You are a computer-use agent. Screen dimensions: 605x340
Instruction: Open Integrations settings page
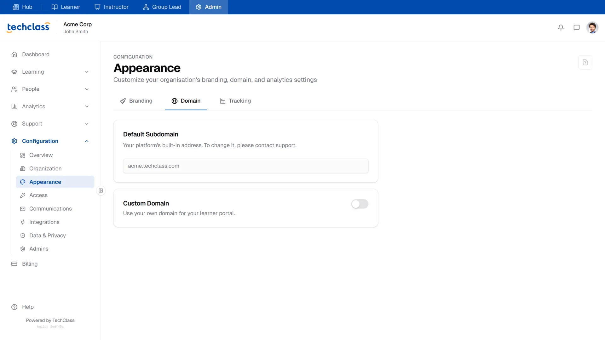coord(55,222)
